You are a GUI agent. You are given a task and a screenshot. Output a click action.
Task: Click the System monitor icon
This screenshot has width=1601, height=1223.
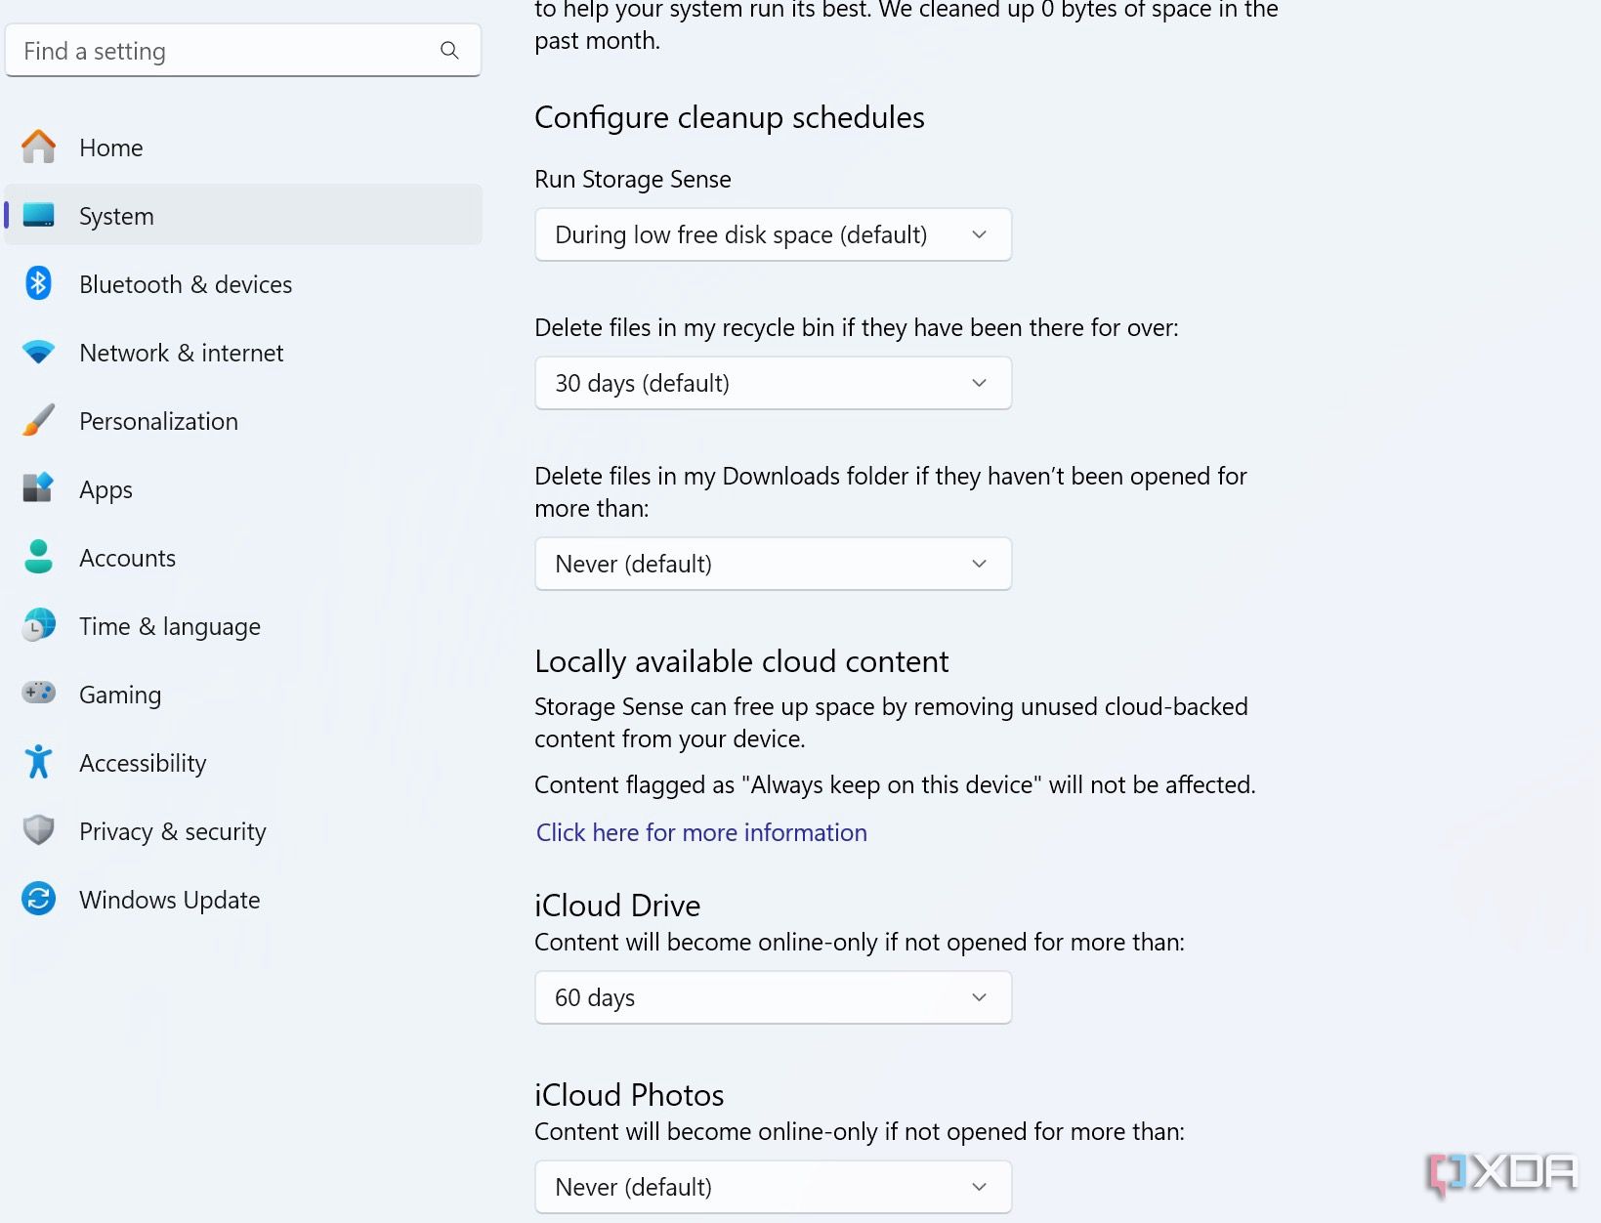coord(39,215)
